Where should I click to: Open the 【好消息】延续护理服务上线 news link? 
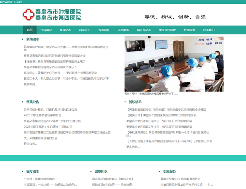point(56,61)
